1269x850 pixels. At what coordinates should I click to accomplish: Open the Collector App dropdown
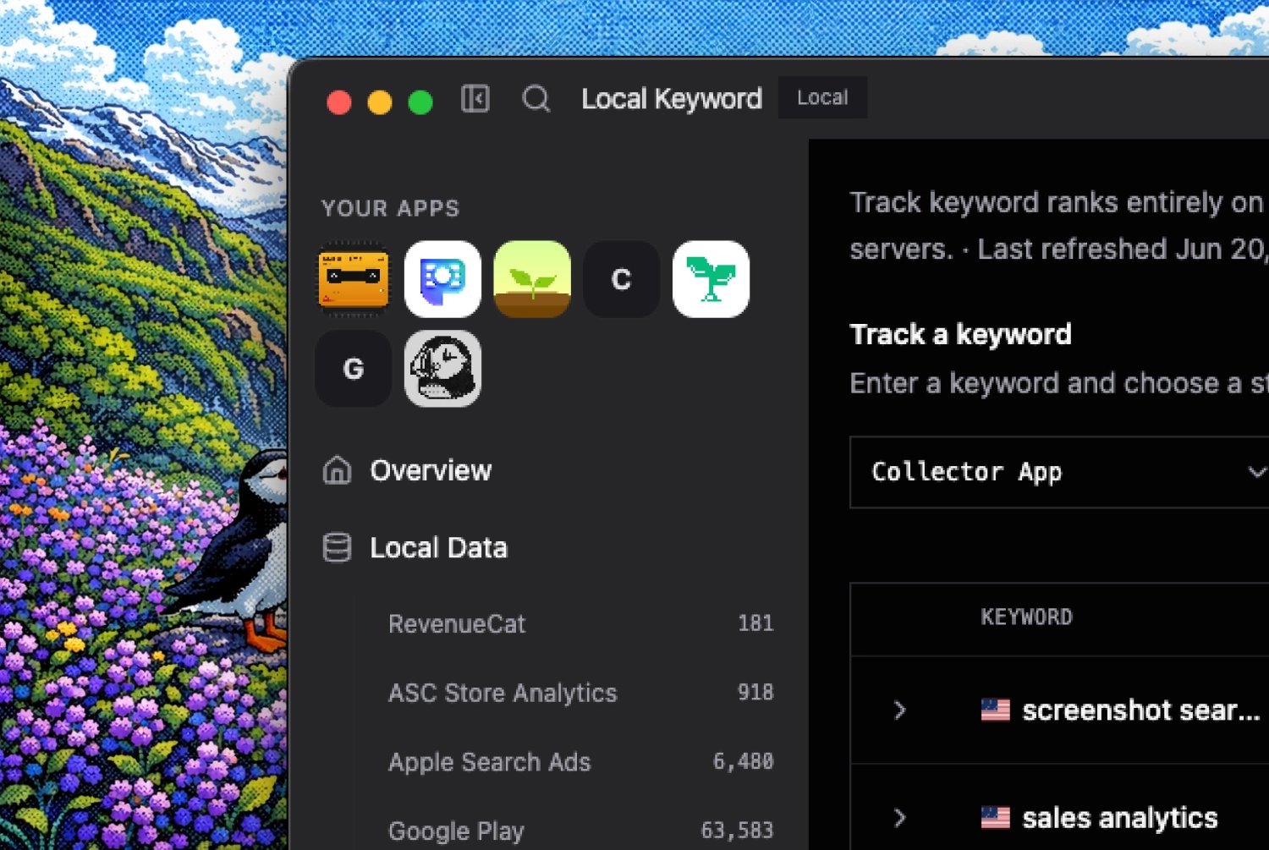[1059, 472]
